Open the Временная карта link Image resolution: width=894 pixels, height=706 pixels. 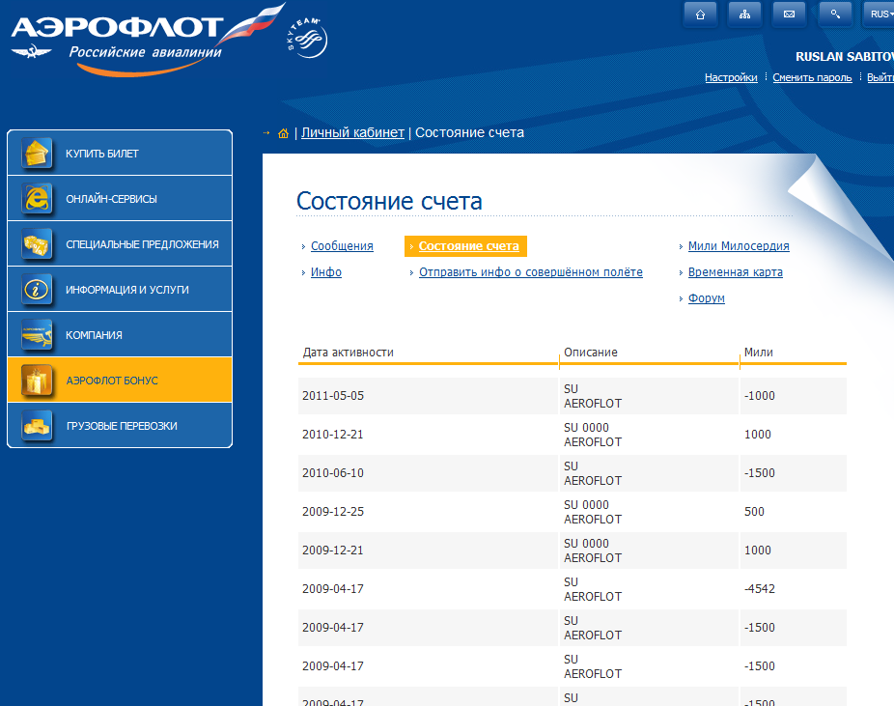click(x=736, y=272)
